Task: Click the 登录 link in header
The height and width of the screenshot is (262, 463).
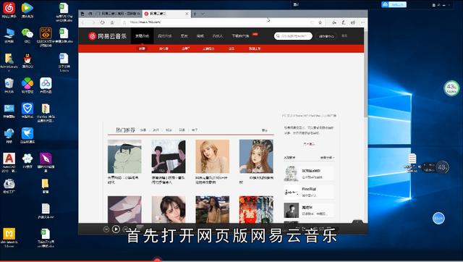Action: click(344, 35)
